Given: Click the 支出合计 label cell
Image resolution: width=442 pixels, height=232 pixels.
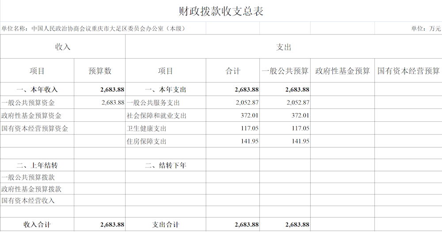Looking at the screenshot, I should 166,225.
